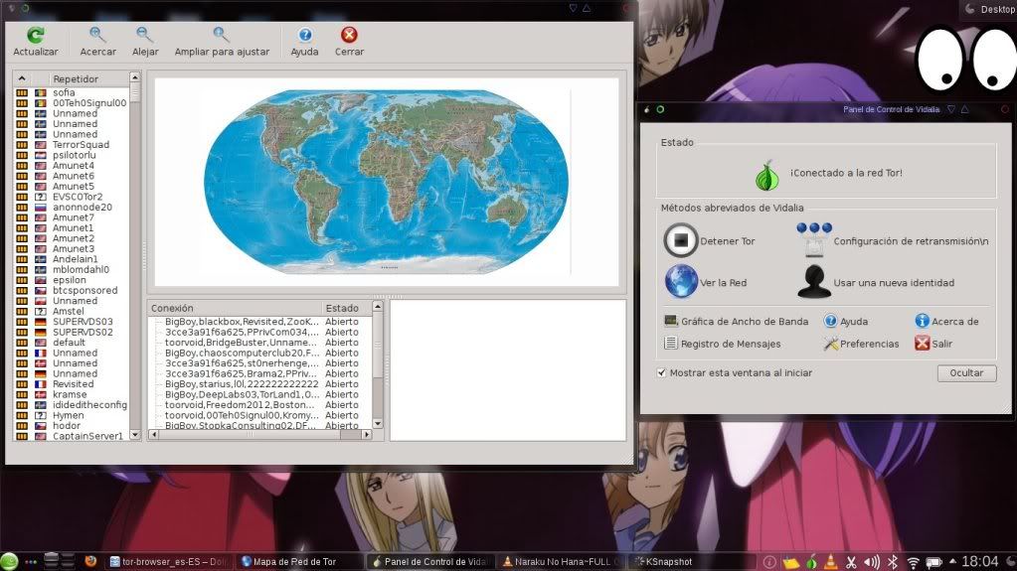Image resolution: width=1017 pixels, height=571 pixels.
Task: Click the Conexión column header
Action: coord(235,308)
